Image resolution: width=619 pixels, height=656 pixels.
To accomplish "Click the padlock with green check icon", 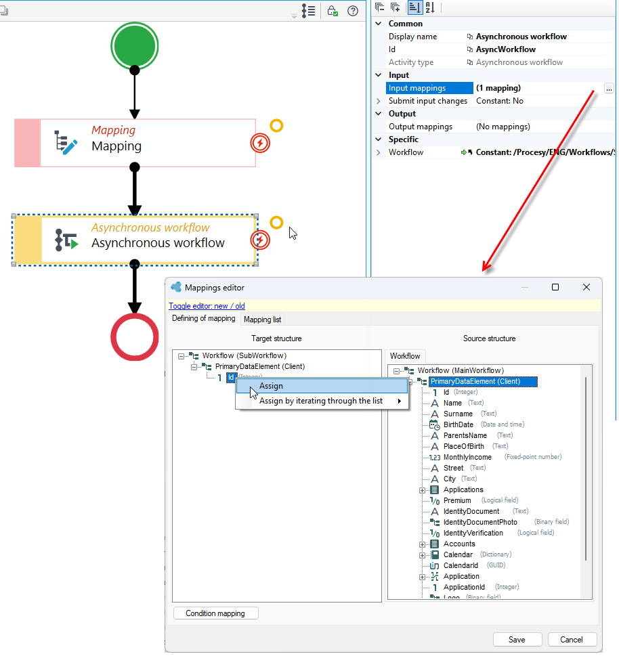I will tap(333, 10).
